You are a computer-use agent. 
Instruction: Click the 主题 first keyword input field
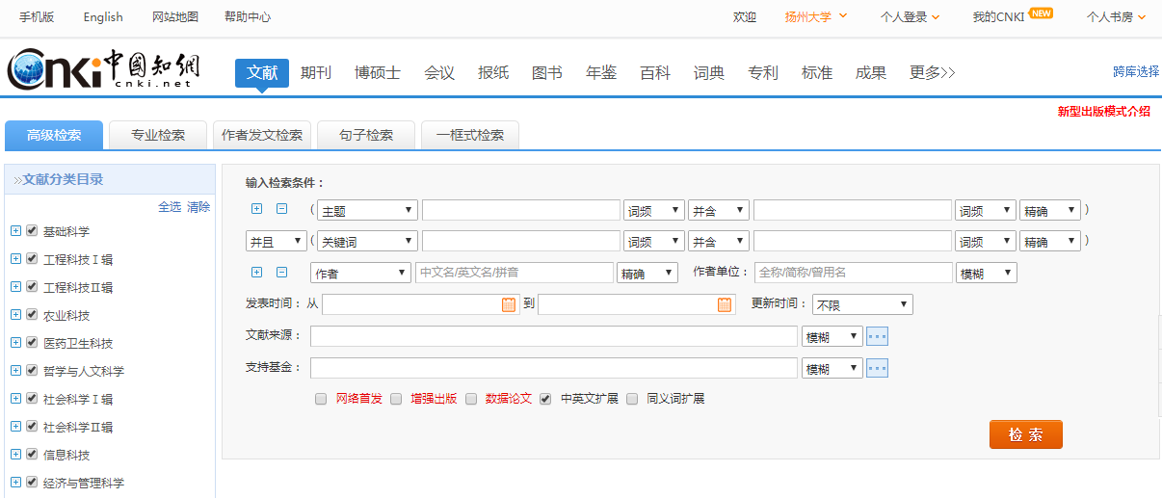point(521,211)
